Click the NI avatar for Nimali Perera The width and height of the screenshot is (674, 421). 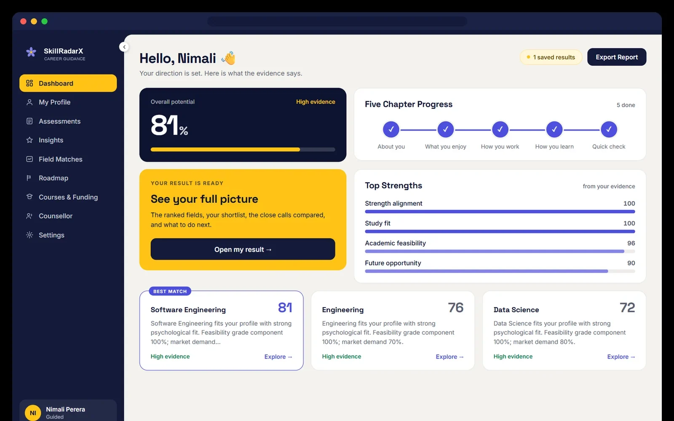point(33,413)
